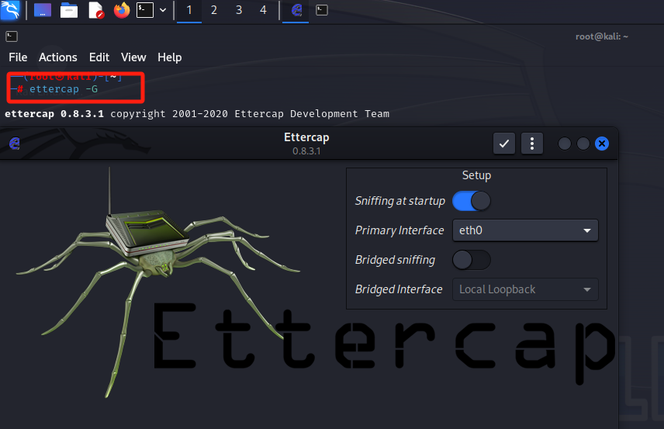Image resolution: width=664 pixels, height=429 pixels.
Task: Show desktop via panel icon
Action: 43,10
